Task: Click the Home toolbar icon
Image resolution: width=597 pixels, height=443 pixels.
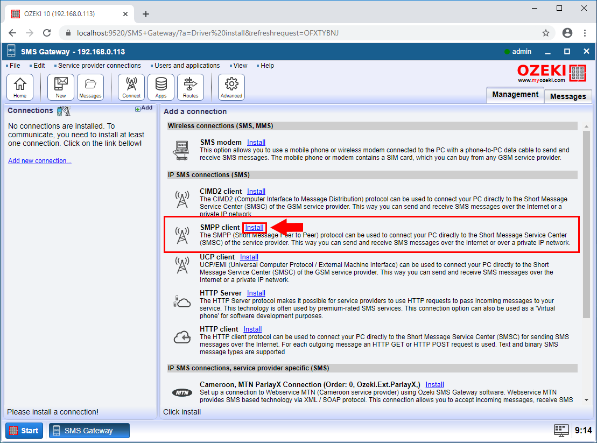Action: [20, 87]
